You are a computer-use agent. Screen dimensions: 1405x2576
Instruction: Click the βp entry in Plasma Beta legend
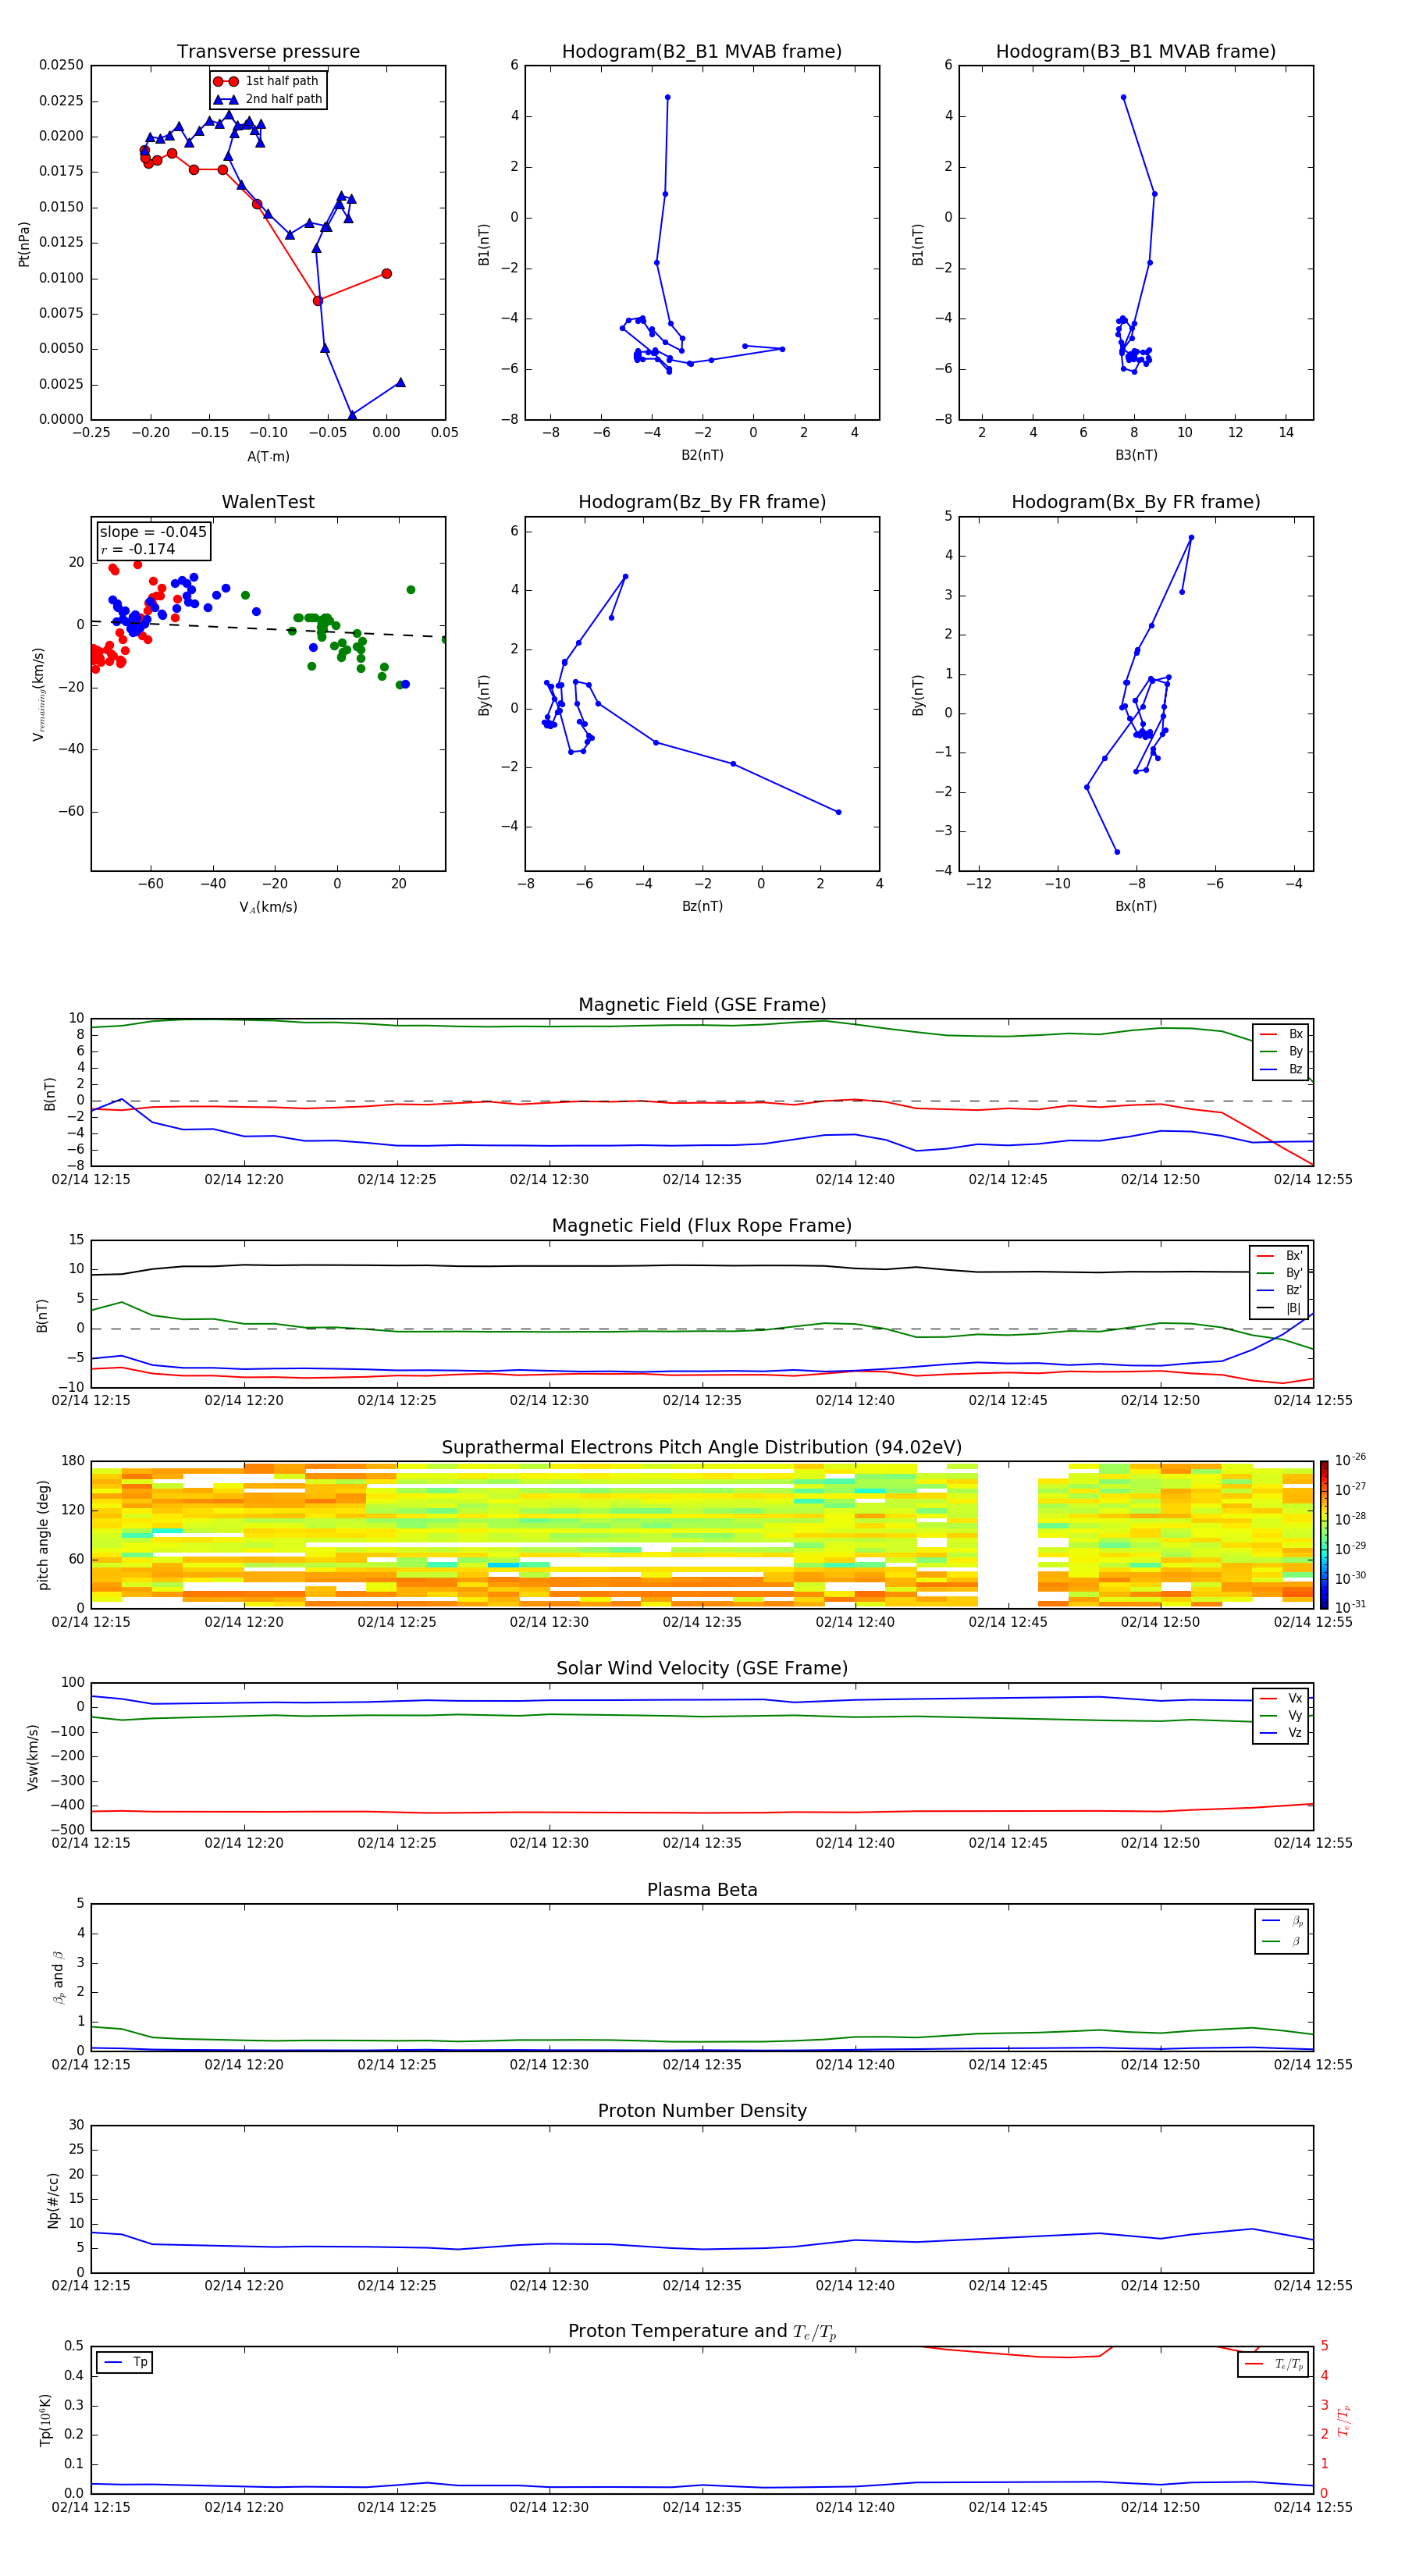click(x=1282, y=1921)
